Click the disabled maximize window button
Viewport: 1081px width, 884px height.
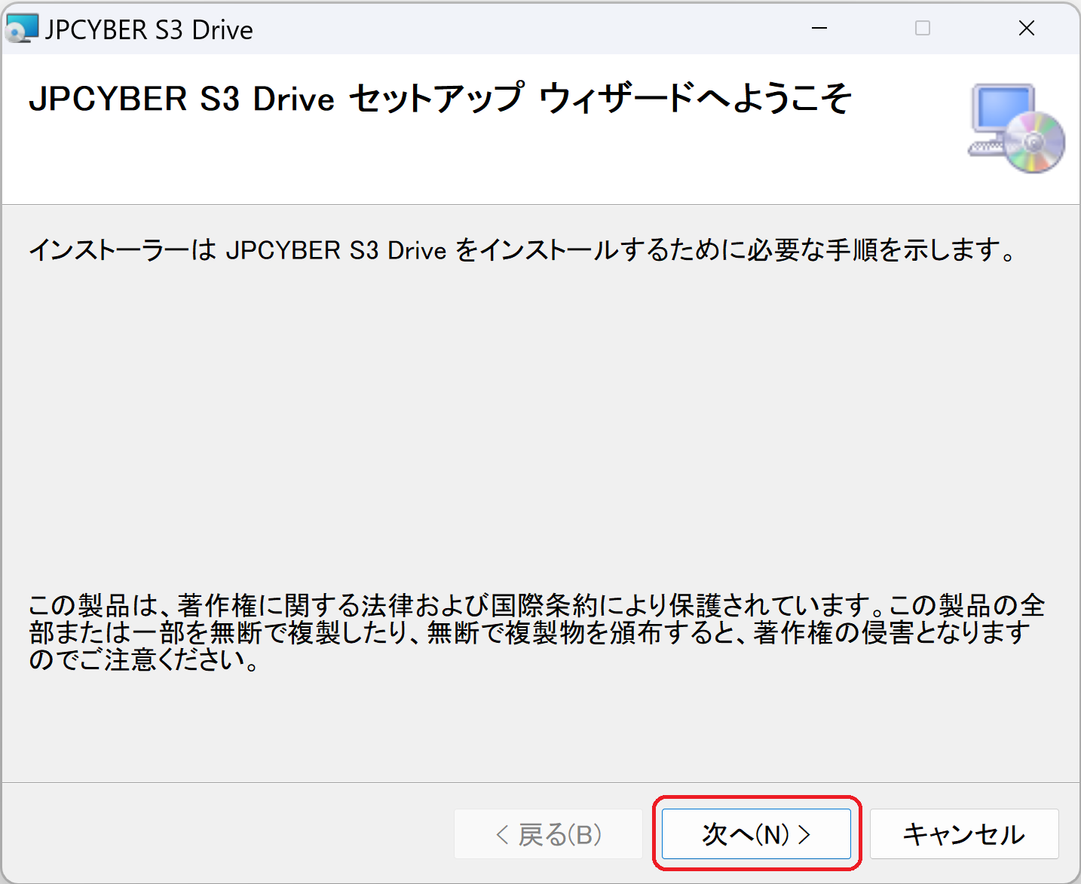[x=923, y=29]
